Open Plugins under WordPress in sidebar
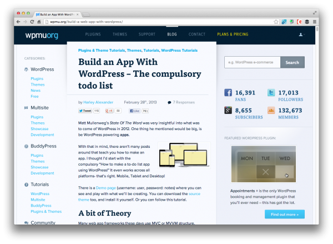Image resolution: width=333 pixels, height=244 pixels. point(37,79)
